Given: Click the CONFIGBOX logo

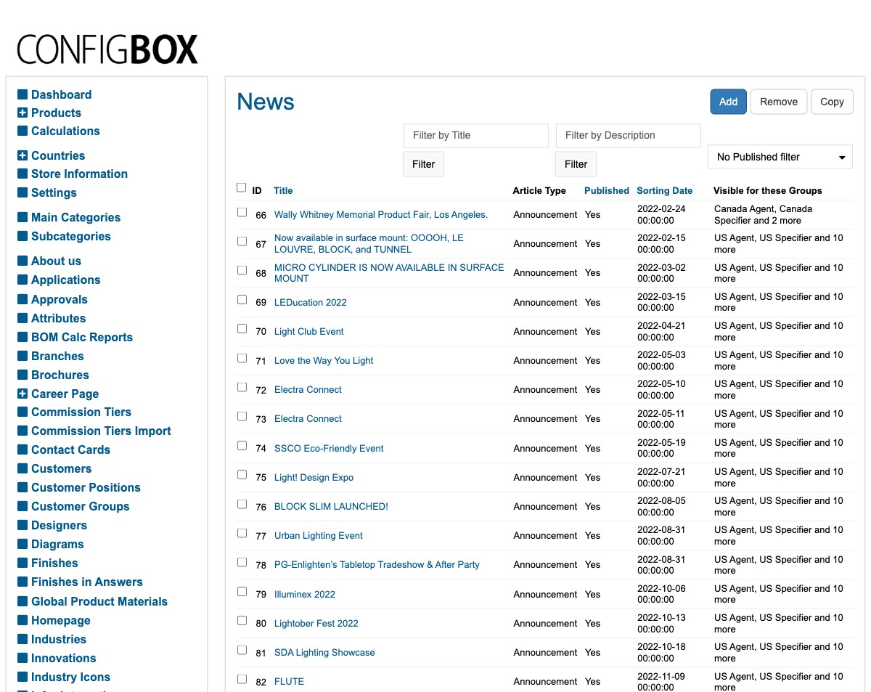Looking at the screenshot, I should pos(107,50).
